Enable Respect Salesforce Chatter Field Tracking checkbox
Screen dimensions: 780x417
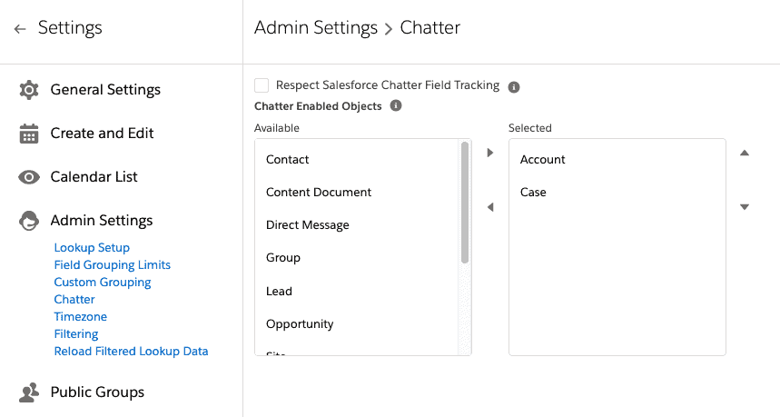pos(262,85)
